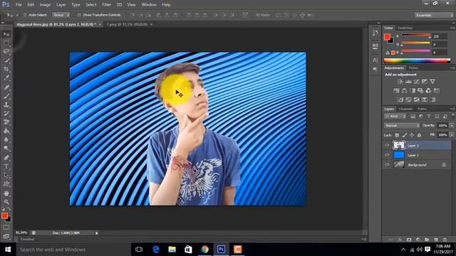This screenshot has width=456, height=256.
Task: Select the History Brush tool
Action: click(x=6, y=113)
